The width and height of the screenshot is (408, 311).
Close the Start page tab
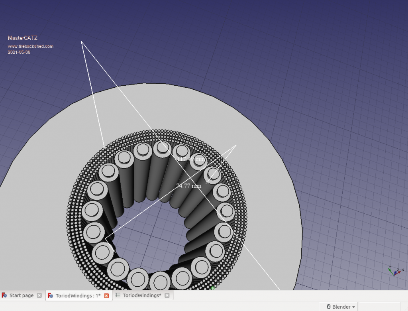[x=39, y=295]
